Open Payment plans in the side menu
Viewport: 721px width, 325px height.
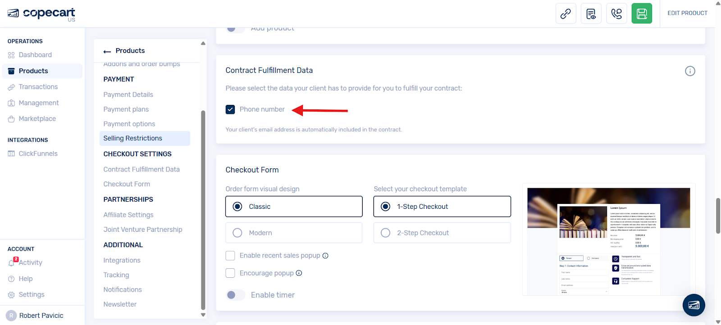coord(126,109)
